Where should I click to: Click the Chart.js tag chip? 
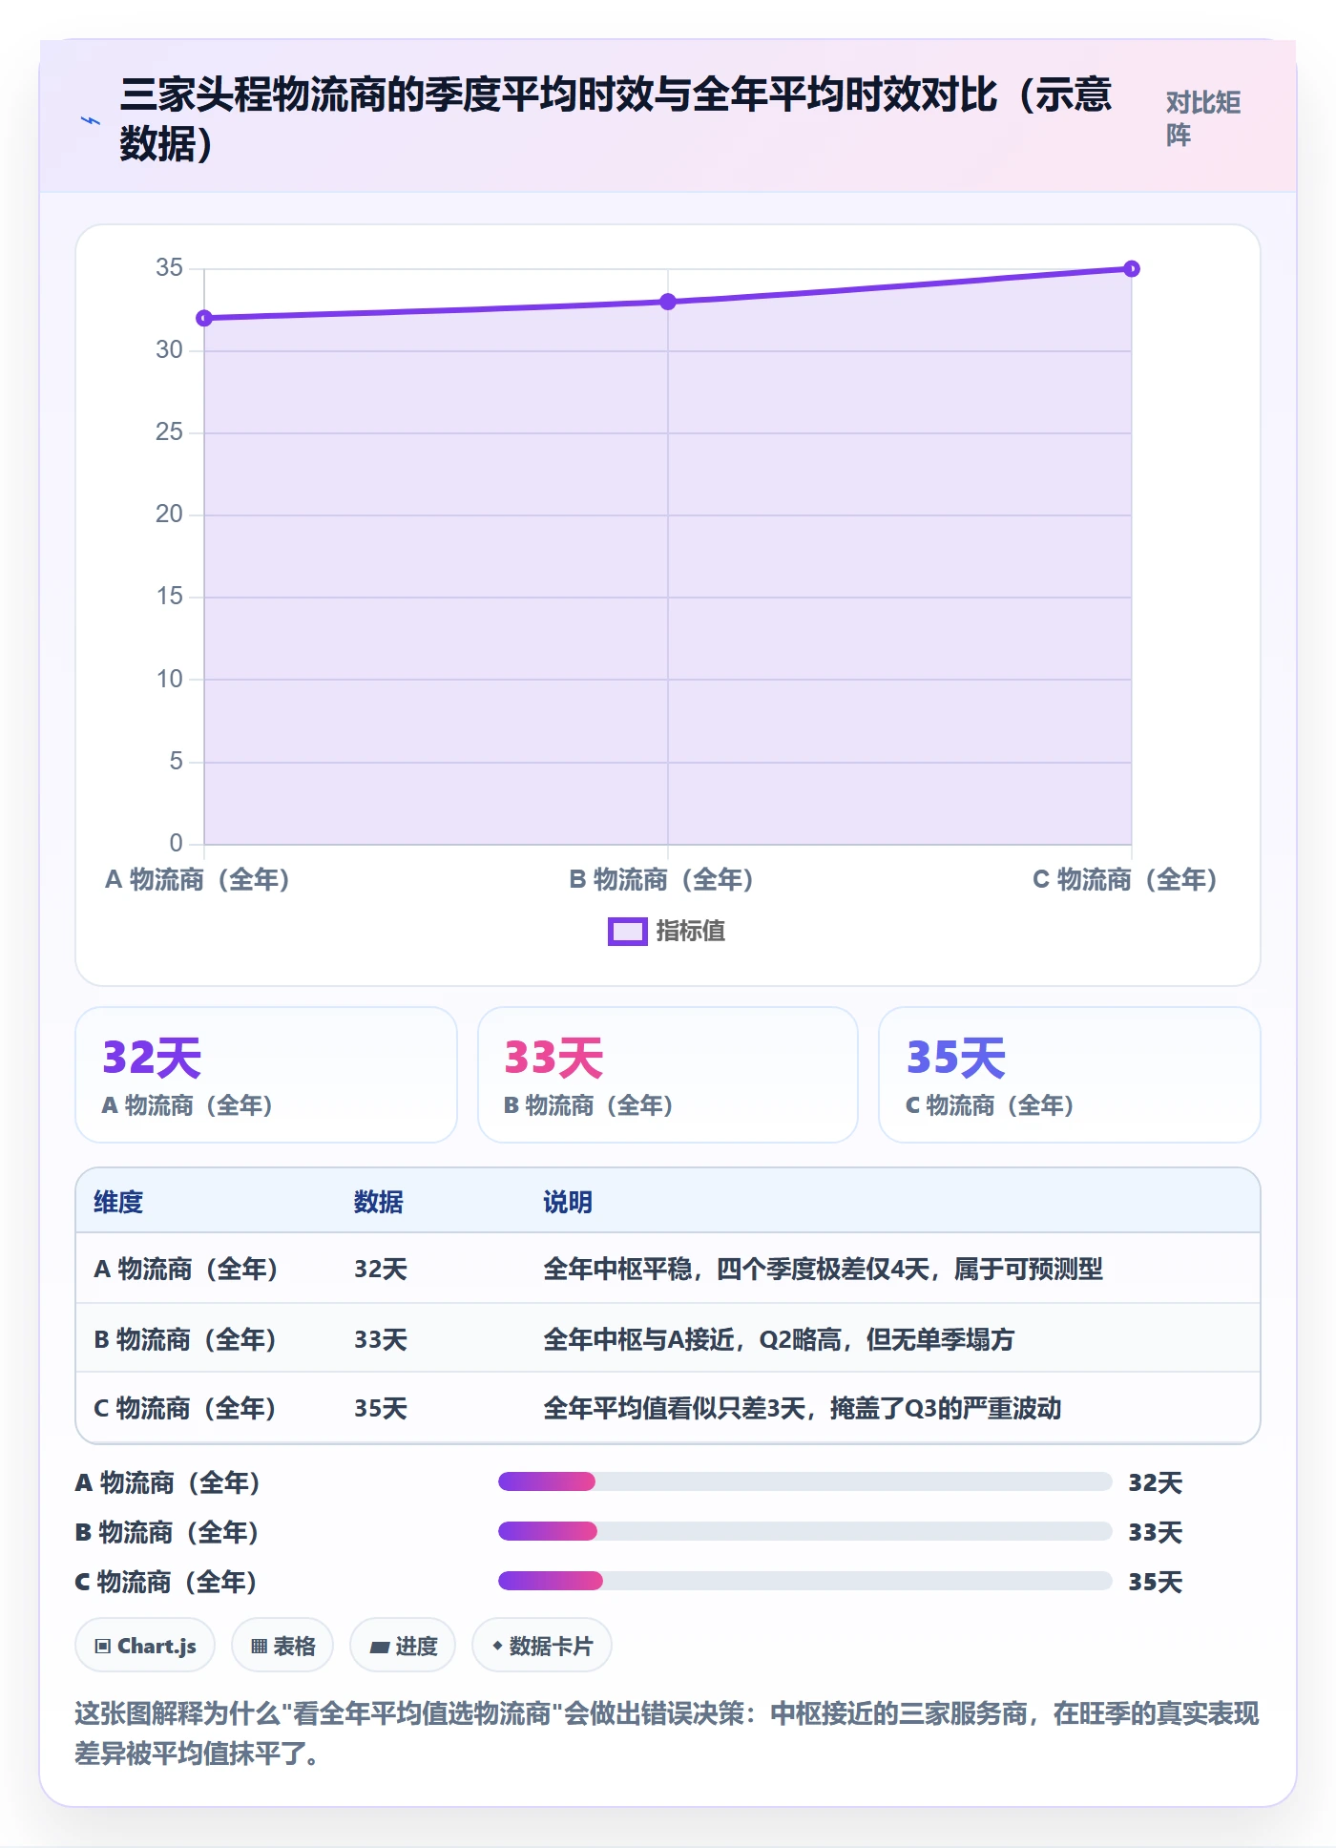point(145,1646)
